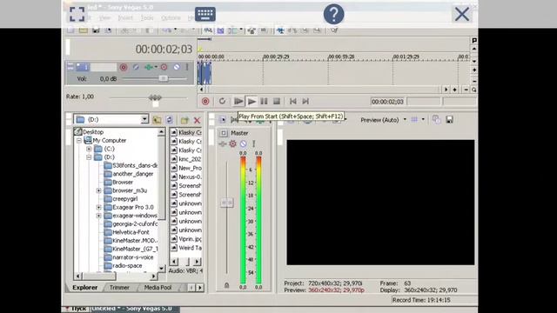Click the timeline zoom magnifier icon
557x313 pixels.
tap(473, 90)
